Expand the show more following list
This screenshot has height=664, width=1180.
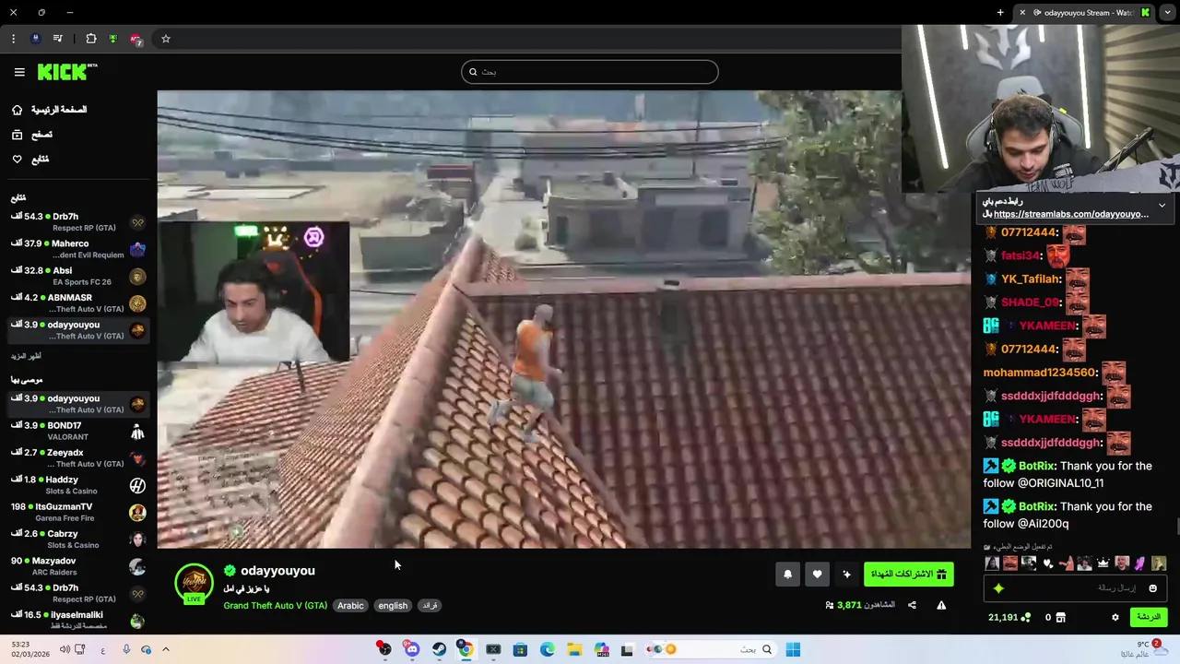tap(26, 356)
